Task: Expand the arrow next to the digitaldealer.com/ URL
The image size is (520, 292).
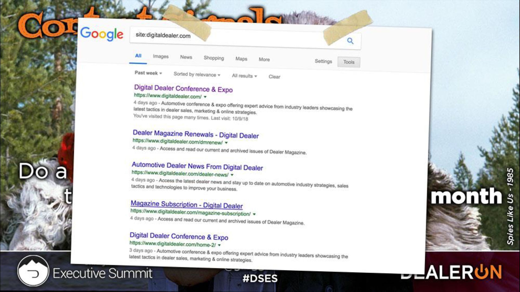Action: [205, 97]
